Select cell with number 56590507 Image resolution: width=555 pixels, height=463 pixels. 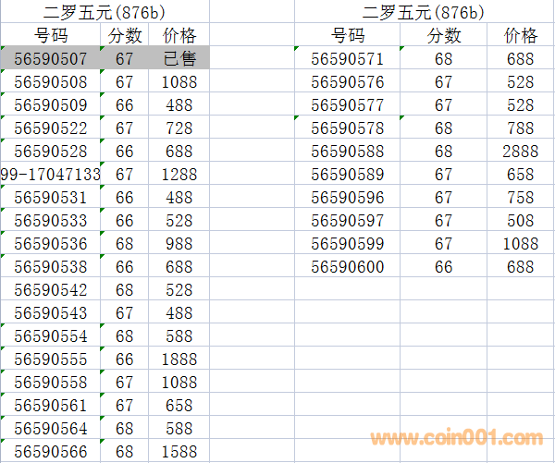pos(51,59)
